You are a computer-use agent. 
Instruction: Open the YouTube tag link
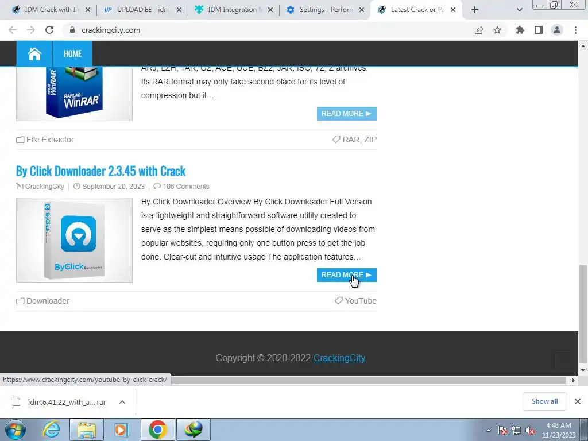(361, 301)
